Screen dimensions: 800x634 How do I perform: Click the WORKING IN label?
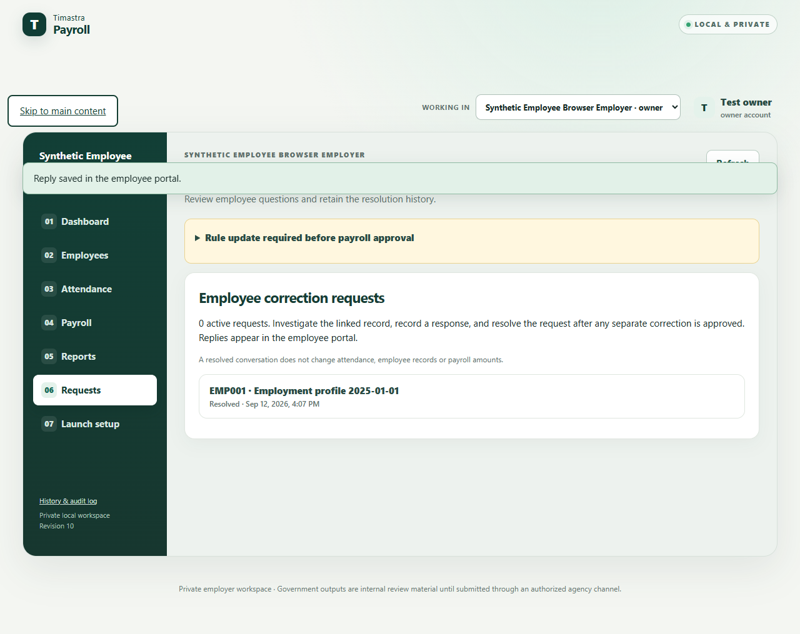pyautogui.click(x=446, y=107)
